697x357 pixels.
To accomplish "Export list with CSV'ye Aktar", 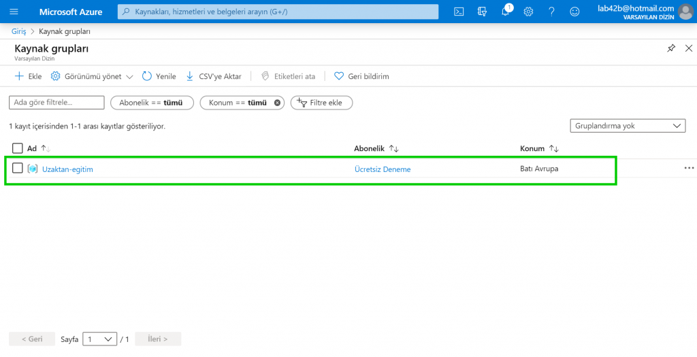I will (x=213, y=76).
